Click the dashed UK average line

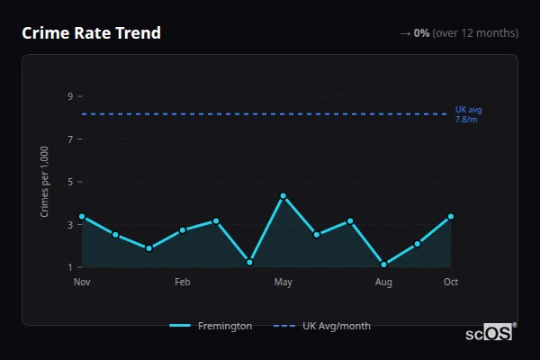click(x=265, y=114)
